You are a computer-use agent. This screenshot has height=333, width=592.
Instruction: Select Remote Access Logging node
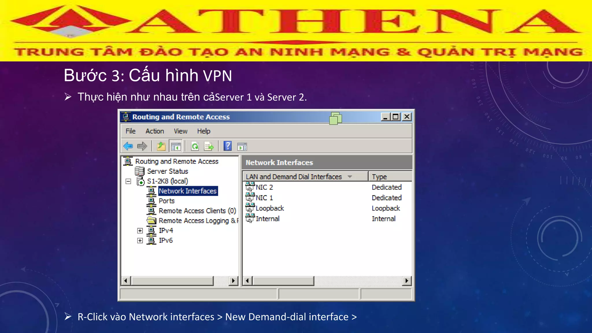tap(199, 221)
